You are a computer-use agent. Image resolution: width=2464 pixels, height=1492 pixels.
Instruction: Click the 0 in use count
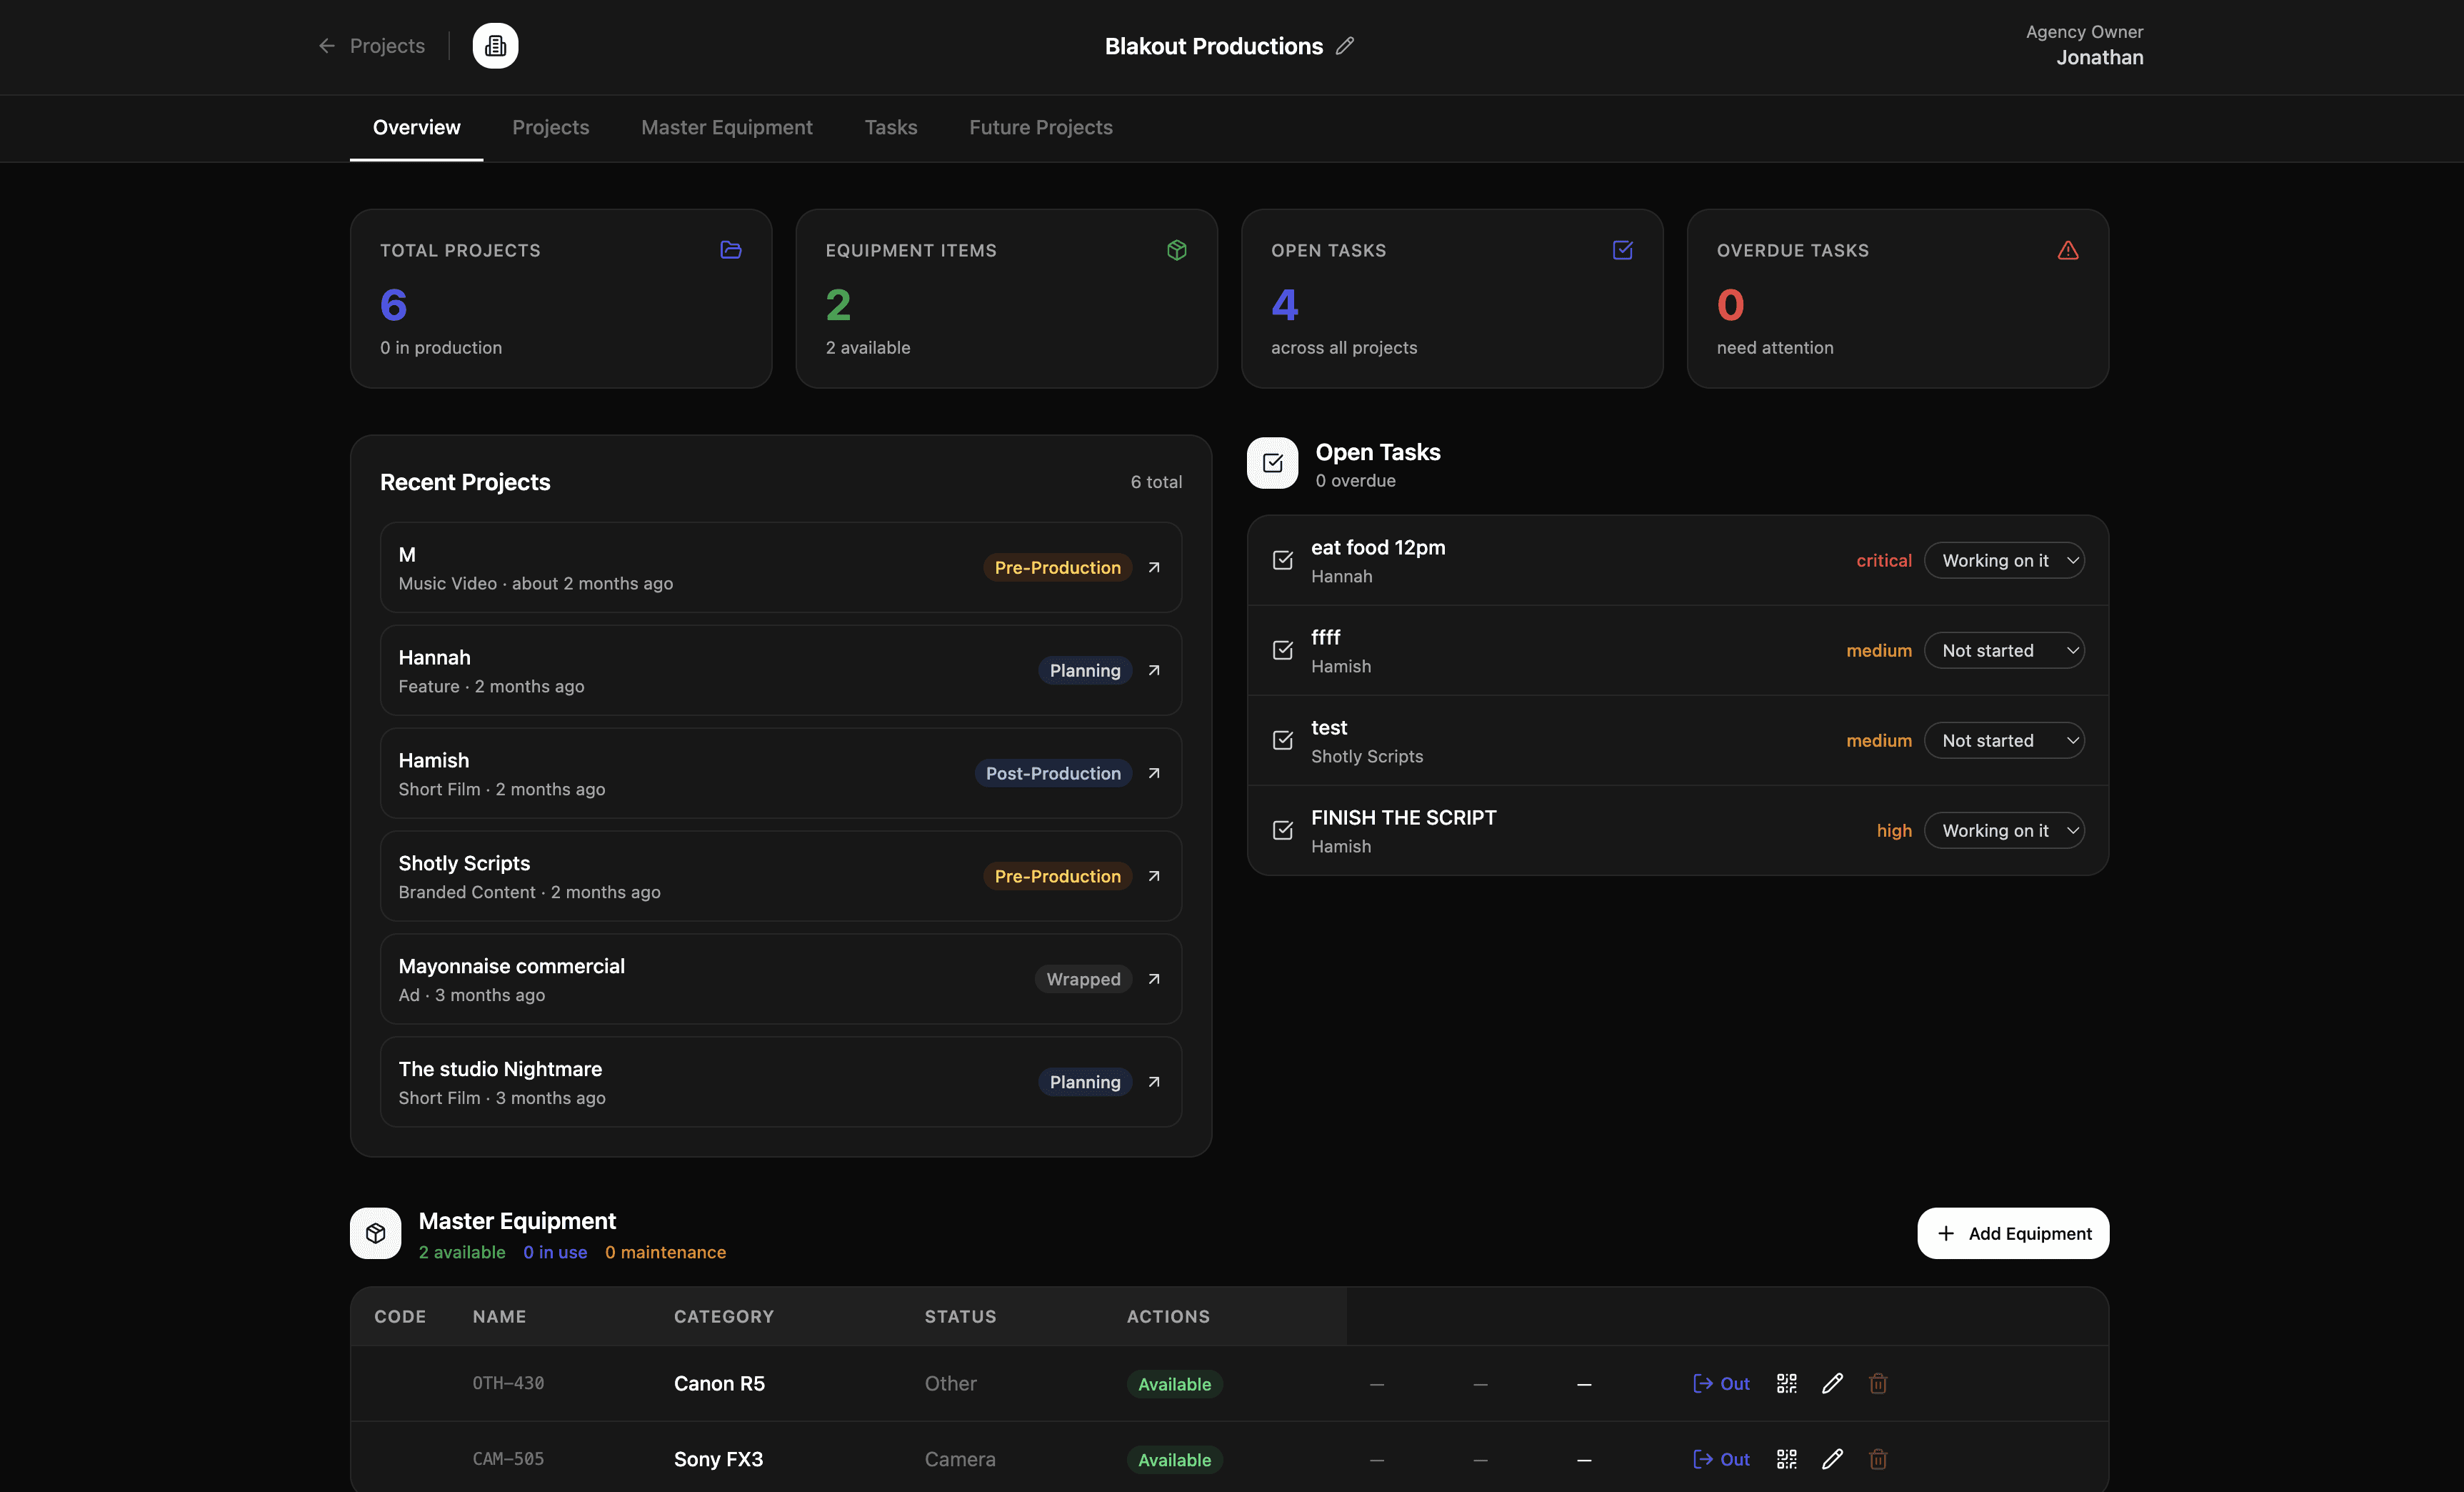click(555, 1252)
